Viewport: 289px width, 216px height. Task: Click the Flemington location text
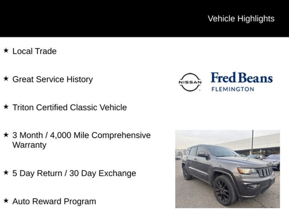233,89
